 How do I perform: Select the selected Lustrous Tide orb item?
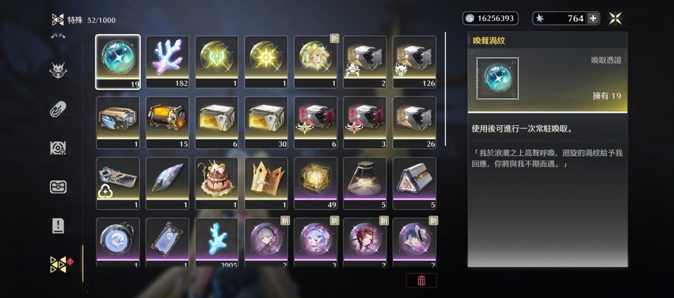[x=118, y=62]
